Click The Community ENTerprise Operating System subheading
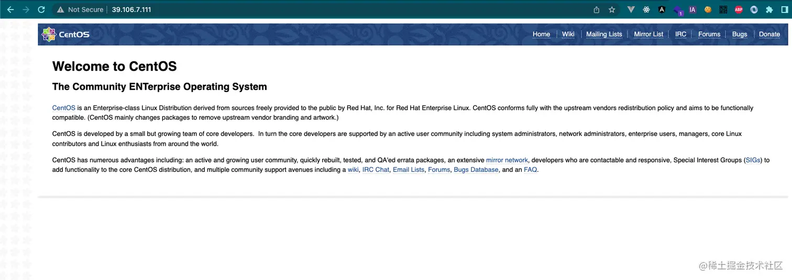792x280 pixels. [x=160, y=87]
